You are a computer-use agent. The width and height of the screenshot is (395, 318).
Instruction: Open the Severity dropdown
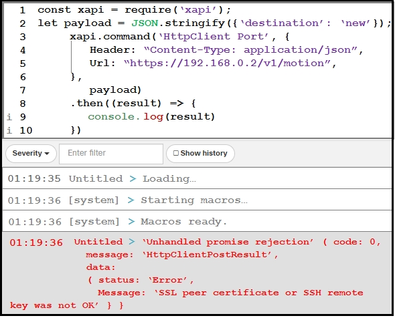click(31, 154)
